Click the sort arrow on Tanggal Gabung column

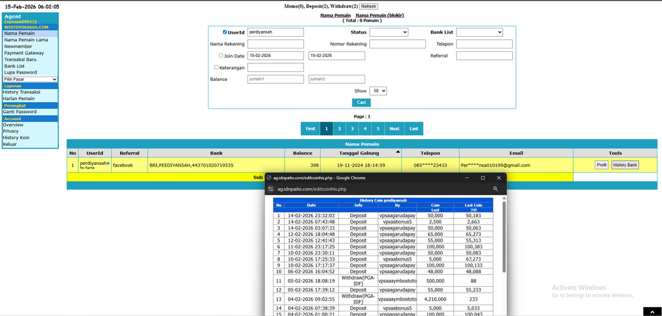coord(398,151)
